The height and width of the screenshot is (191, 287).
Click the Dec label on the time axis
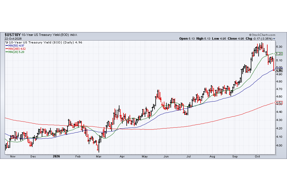click(x=33, y=157)
